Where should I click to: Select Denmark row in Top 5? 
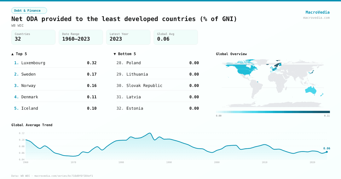55,97
